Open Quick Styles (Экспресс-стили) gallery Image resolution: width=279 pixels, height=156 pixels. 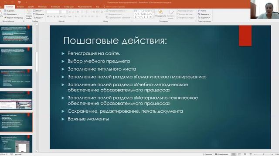point(171,14)
